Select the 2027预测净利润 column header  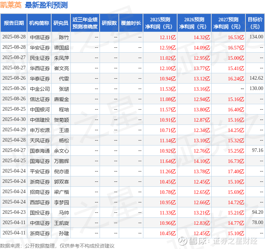(228, 23)
